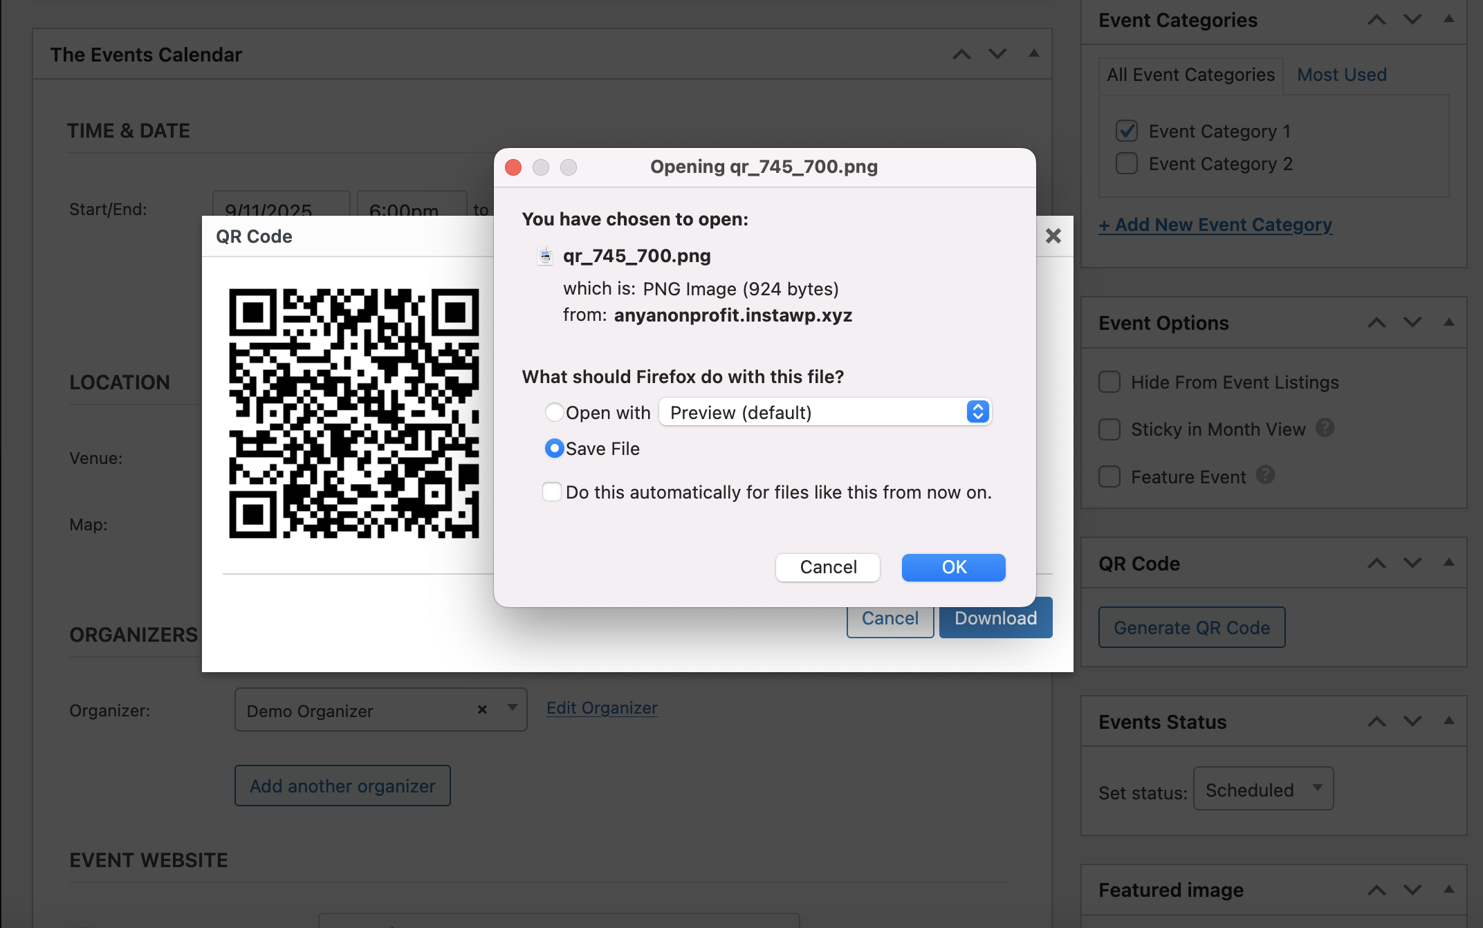Viewport: 1483px width, 928px height.
Task: Move QR Code sidebar panel down
Action: point(1412,564)
